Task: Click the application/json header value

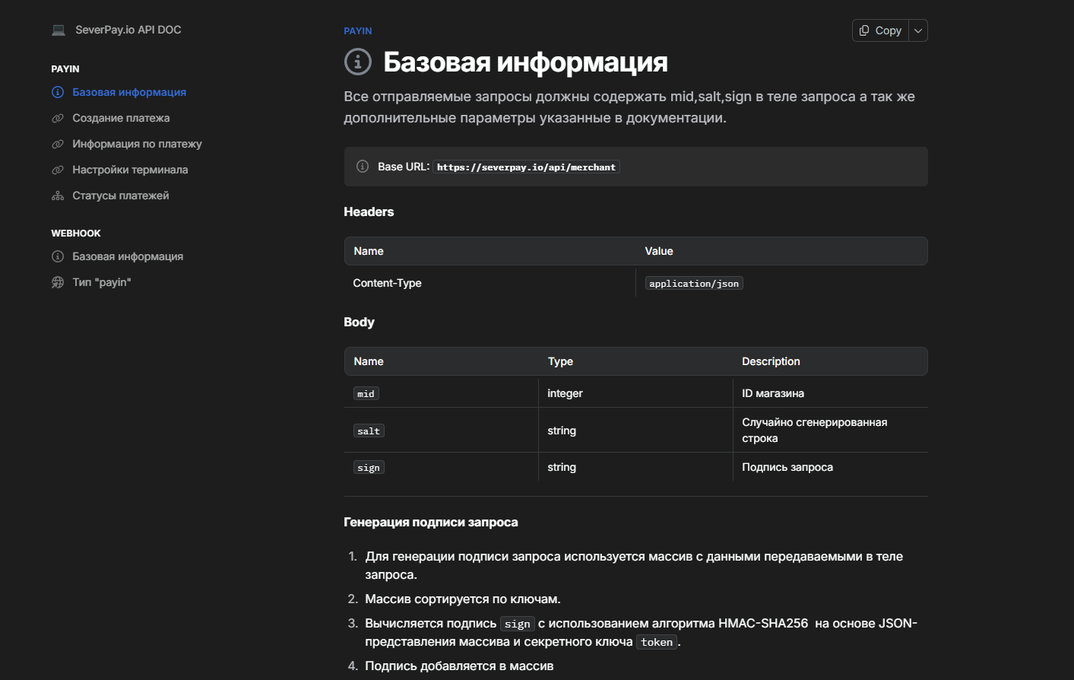Action: (x=694, y=283)
